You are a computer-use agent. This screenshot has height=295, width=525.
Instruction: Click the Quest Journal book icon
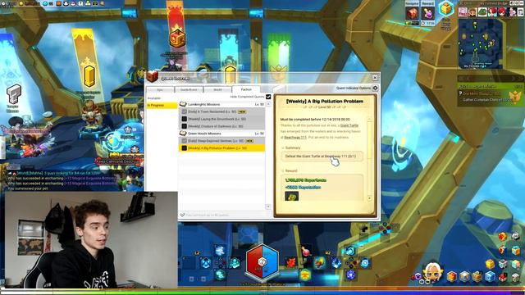(152, 76)
